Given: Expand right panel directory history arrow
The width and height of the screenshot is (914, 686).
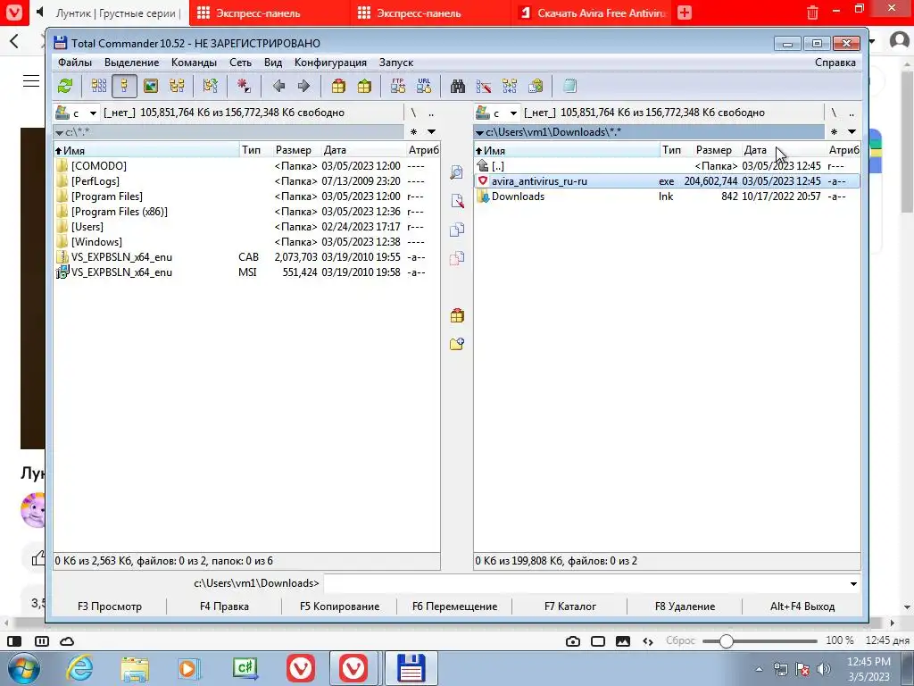Looking at the screenshot, I should click(852, 132).
